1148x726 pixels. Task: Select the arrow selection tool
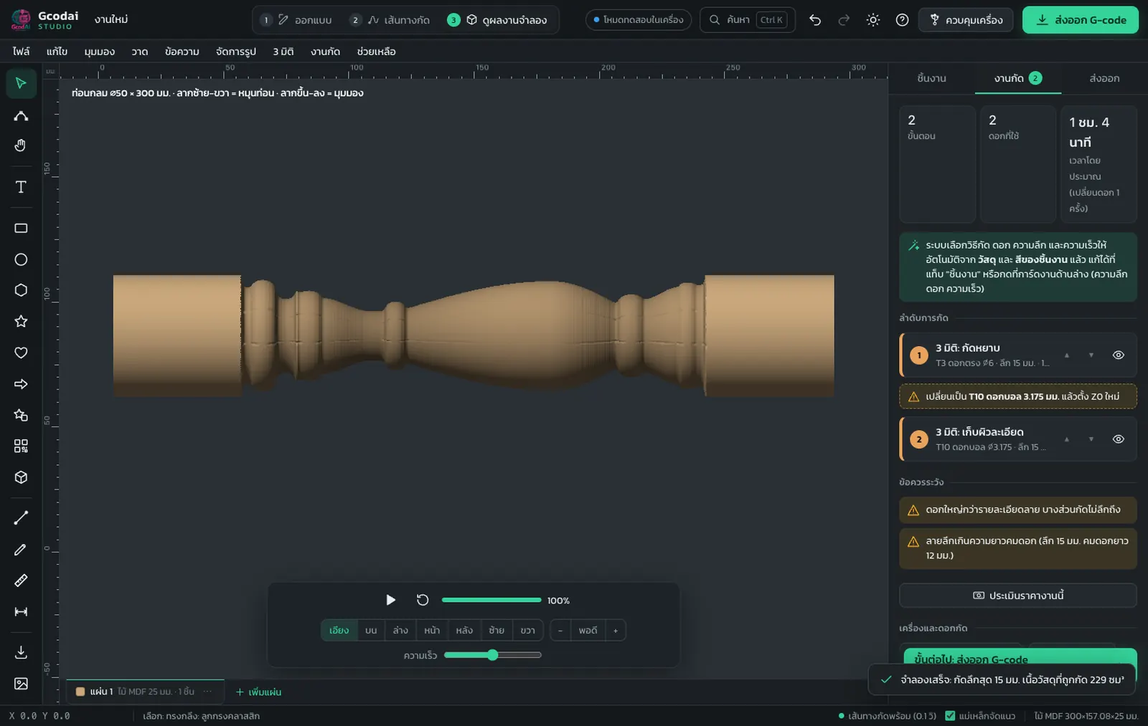(21, 83)
